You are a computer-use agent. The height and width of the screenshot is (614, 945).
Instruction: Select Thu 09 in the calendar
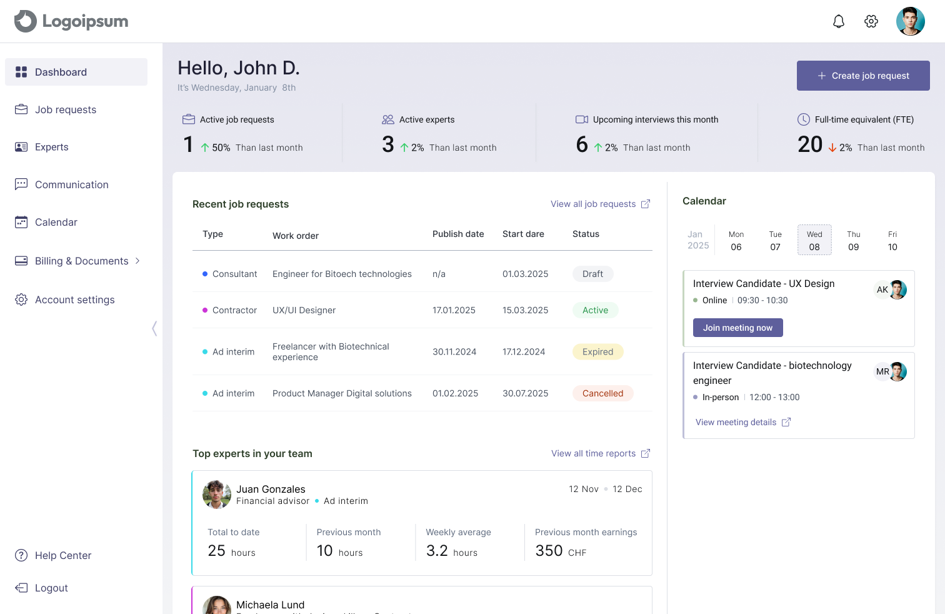853,241
